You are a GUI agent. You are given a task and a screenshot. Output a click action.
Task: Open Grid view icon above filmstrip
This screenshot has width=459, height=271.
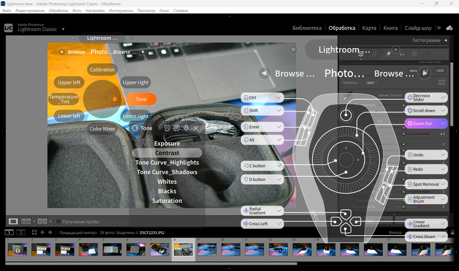tap(34, 232)
